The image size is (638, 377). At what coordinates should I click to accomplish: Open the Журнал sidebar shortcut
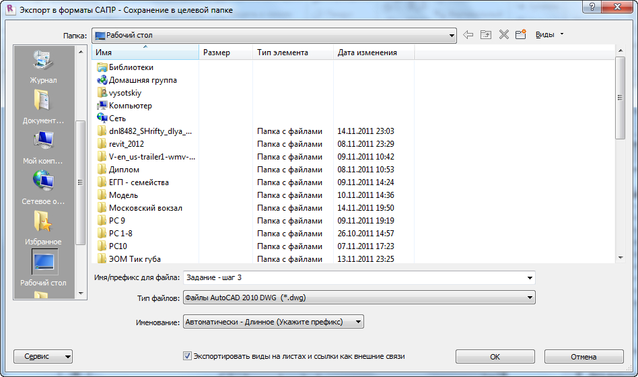pos(43,67)
